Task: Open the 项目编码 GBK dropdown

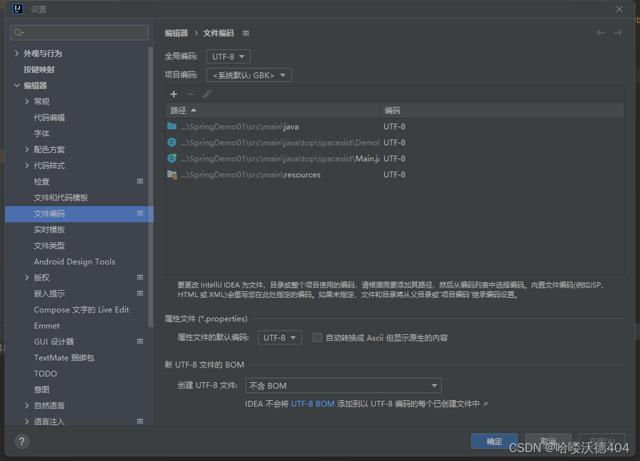Action: pyautogui.click(x=249, y=75)
